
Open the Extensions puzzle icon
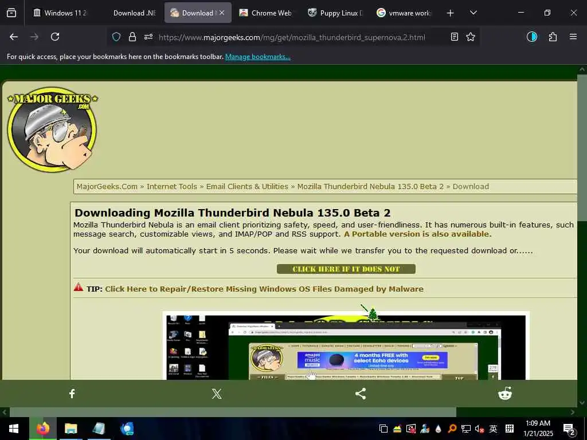click(553, 37)
